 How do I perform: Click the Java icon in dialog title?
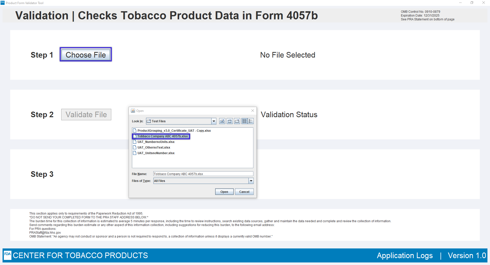point(133,111)
